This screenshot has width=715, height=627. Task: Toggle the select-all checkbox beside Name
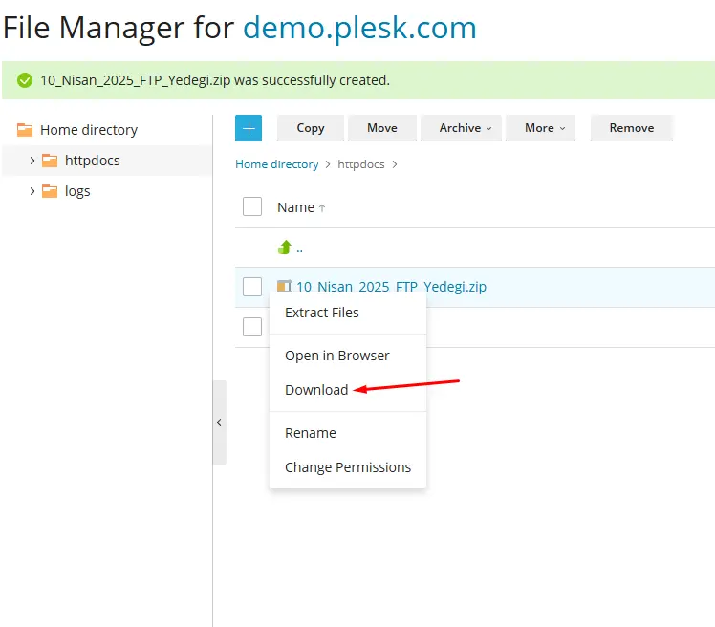(x=252, y=206)
